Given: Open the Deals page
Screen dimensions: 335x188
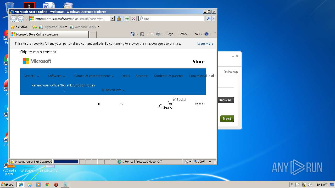Looking at the screenshot, I should [x=125, y=76].
